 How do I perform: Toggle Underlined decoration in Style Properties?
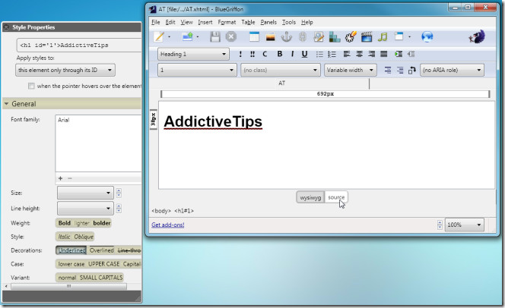[x=71, y=250]
